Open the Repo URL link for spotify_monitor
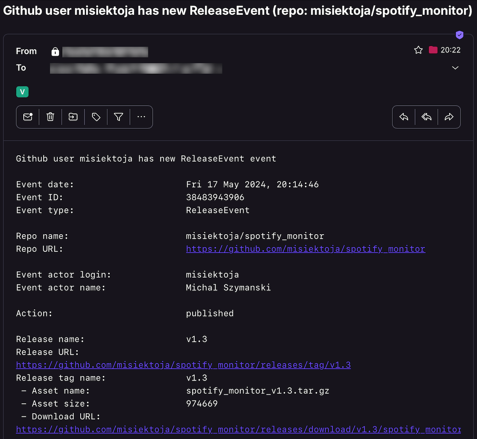 (306, 249)
